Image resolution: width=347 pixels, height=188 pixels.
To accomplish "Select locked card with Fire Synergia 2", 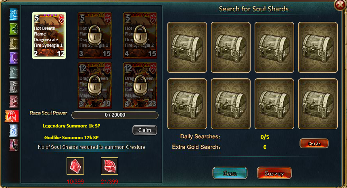I will (140, 36).
